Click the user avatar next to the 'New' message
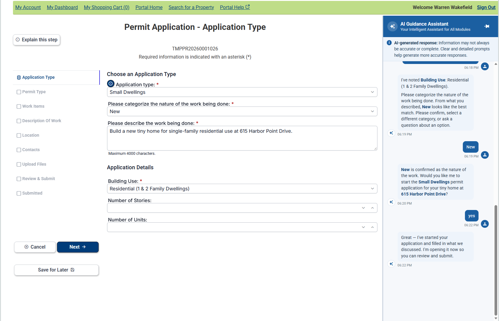This screenshot has width=499, height=321. pyautogui.click(x=485, y=155)
